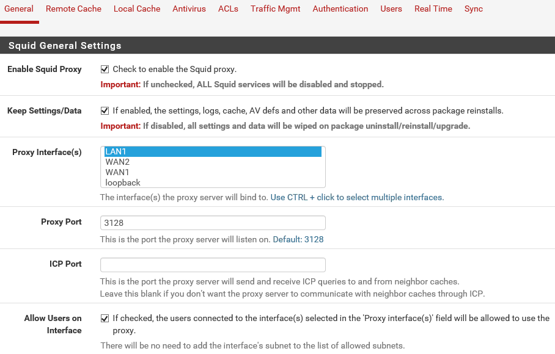Click the Squid General Settings header
This screenshot has height=354, width=555.
[277, 45]
